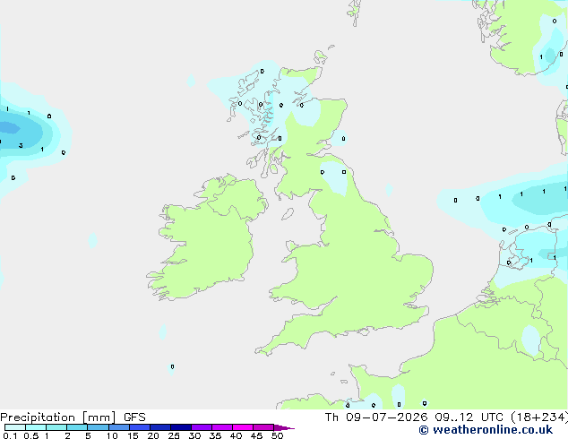The width and height of the screenshot is (568, 439).
Task: Select the 35–40 mm legend color box
Action: pos(222,427)
